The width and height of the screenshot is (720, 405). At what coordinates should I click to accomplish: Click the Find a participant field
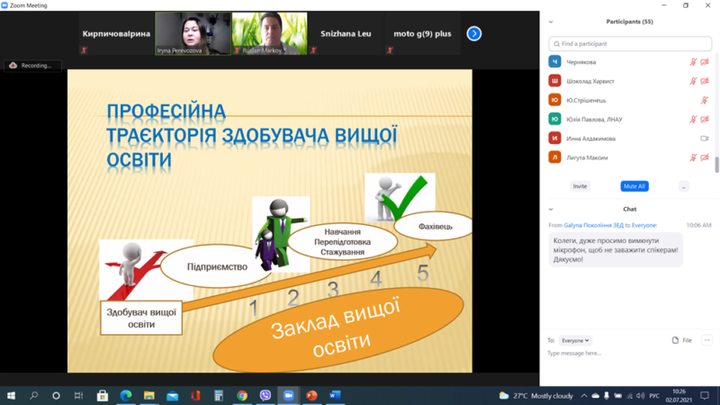(x=630, y=43)
